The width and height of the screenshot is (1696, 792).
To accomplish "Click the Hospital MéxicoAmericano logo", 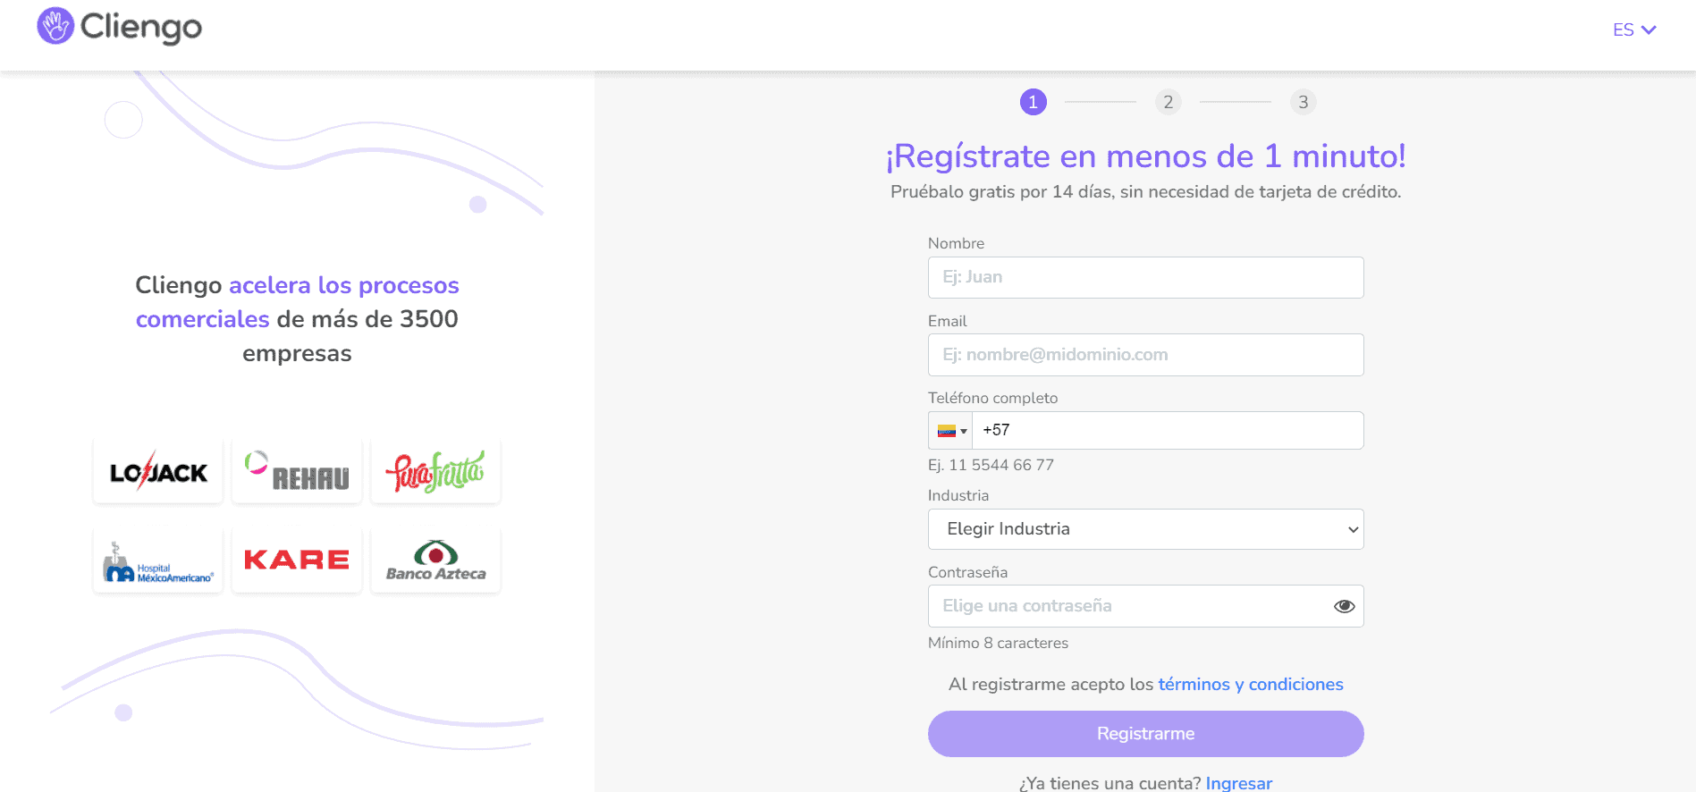I will (158, 561).
